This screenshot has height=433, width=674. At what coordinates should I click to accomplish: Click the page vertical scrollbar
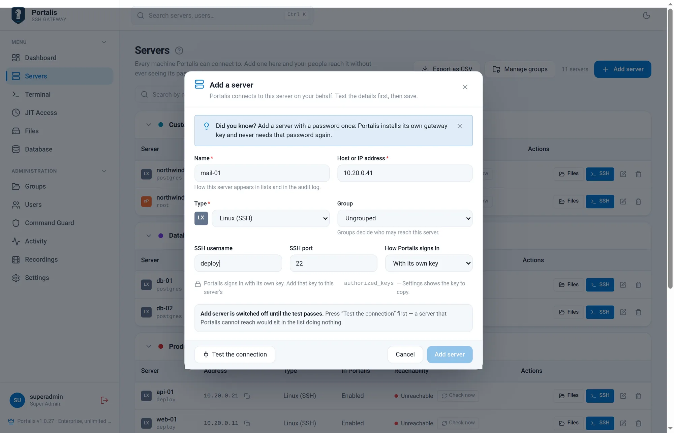[x=670, y=148]
